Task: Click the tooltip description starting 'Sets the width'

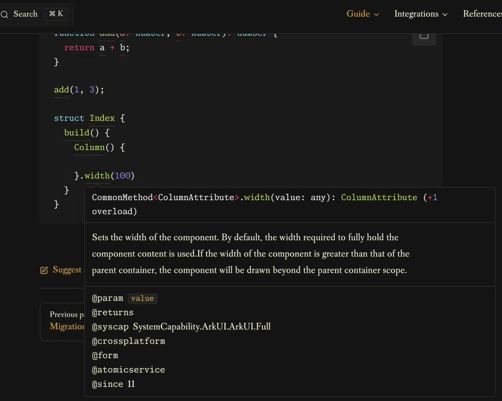Action: [251, 254]
